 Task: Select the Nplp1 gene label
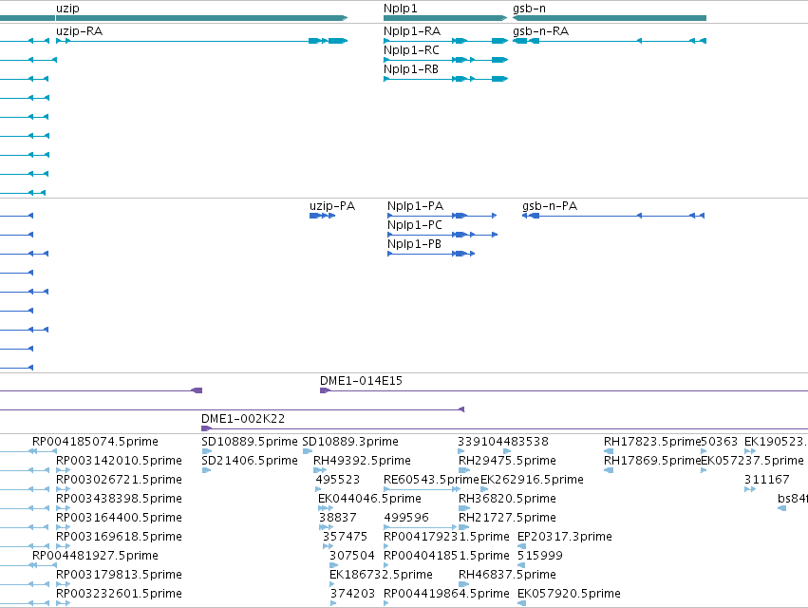[400, 9]
